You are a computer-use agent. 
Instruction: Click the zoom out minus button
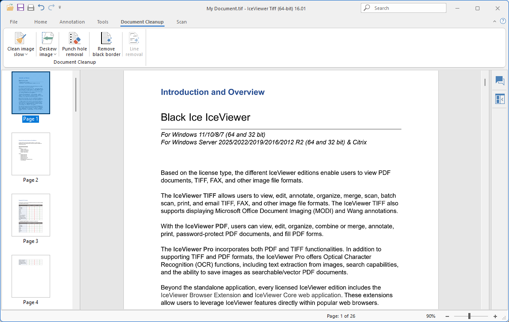click(447, 316)
